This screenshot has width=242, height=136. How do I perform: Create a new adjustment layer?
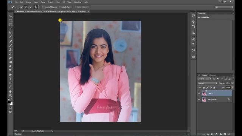tap(216, 134)
